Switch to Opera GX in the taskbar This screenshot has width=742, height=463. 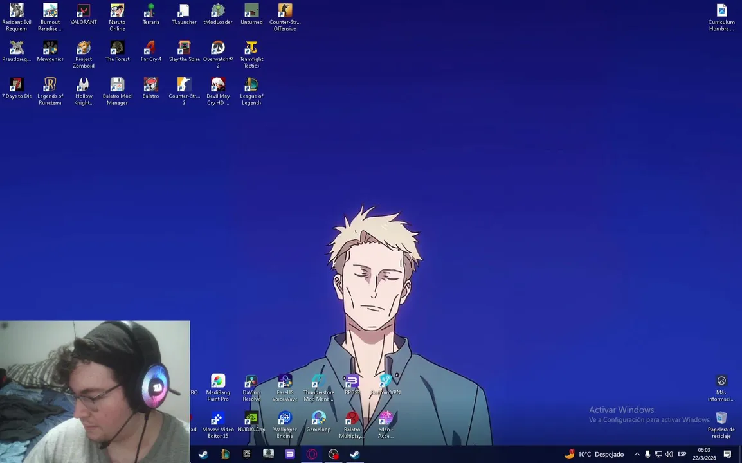312,454
